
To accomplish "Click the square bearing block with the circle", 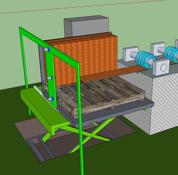I will (161, 67).
